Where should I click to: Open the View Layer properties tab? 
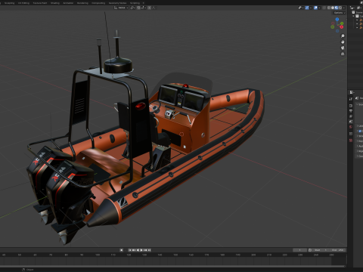pos(351,116)
